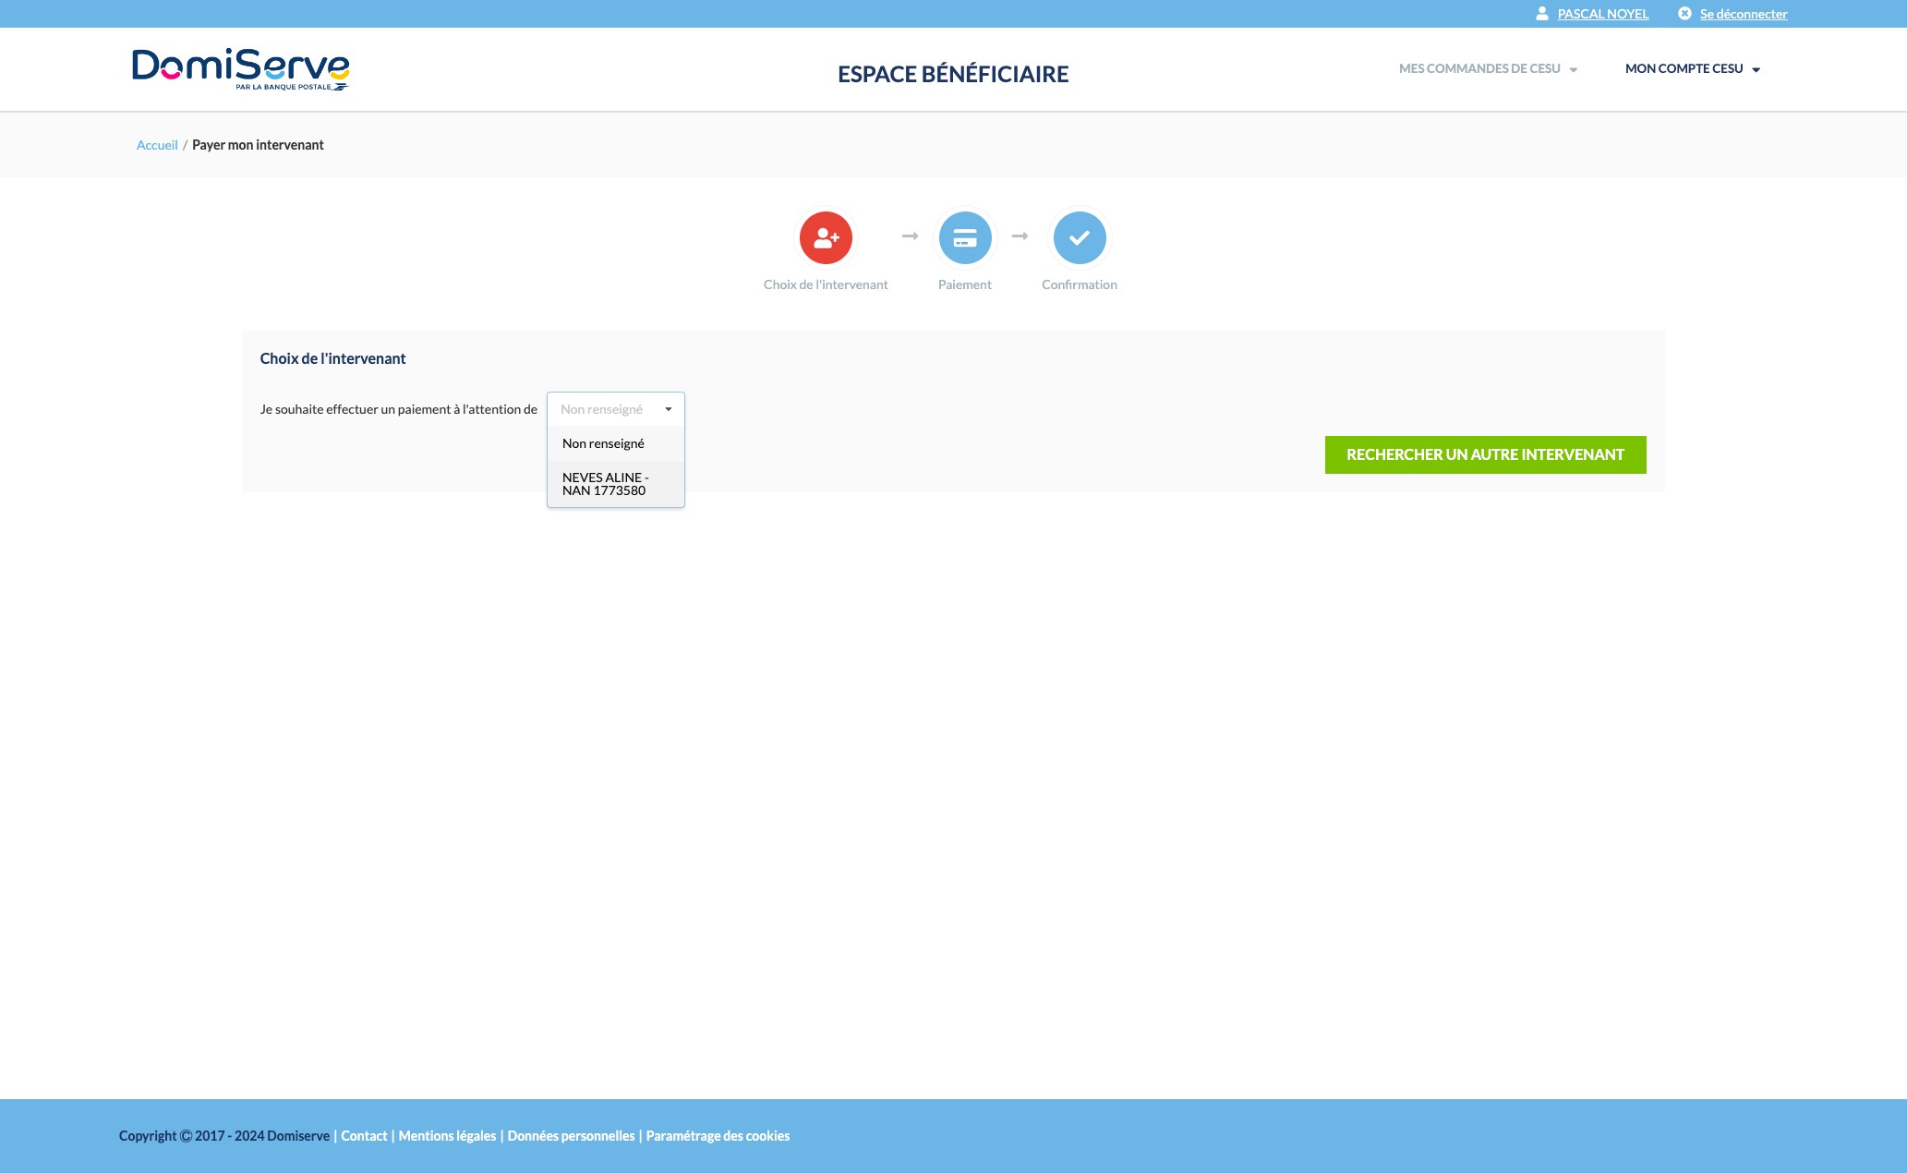Image resolution: width=1907 pixels, height=1173 pixels.
Task: Open the Contact footer link
Action: coord(364,1136)
